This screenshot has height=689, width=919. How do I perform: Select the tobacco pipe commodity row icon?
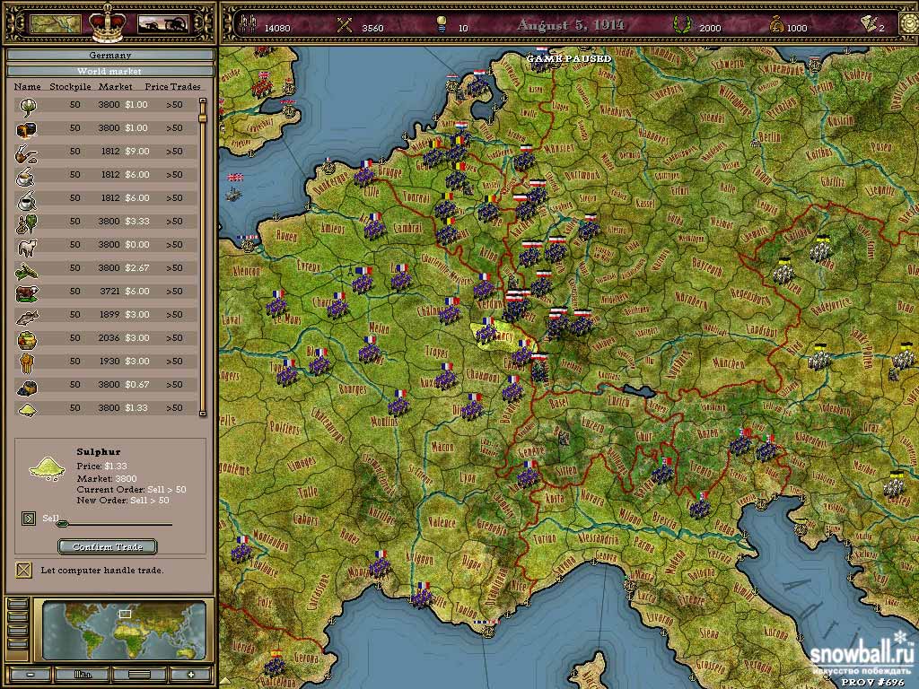click(x=26, y=152)
